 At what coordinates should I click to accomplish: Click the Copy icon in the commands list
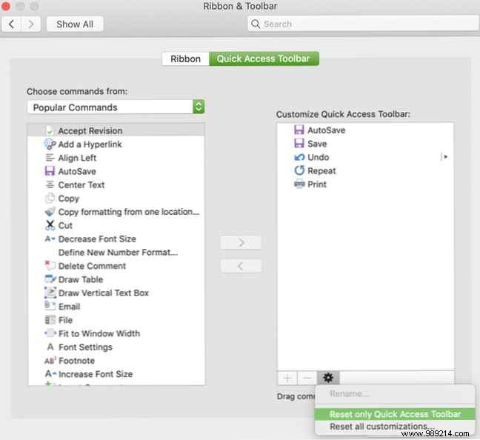[x=50, y=199]
